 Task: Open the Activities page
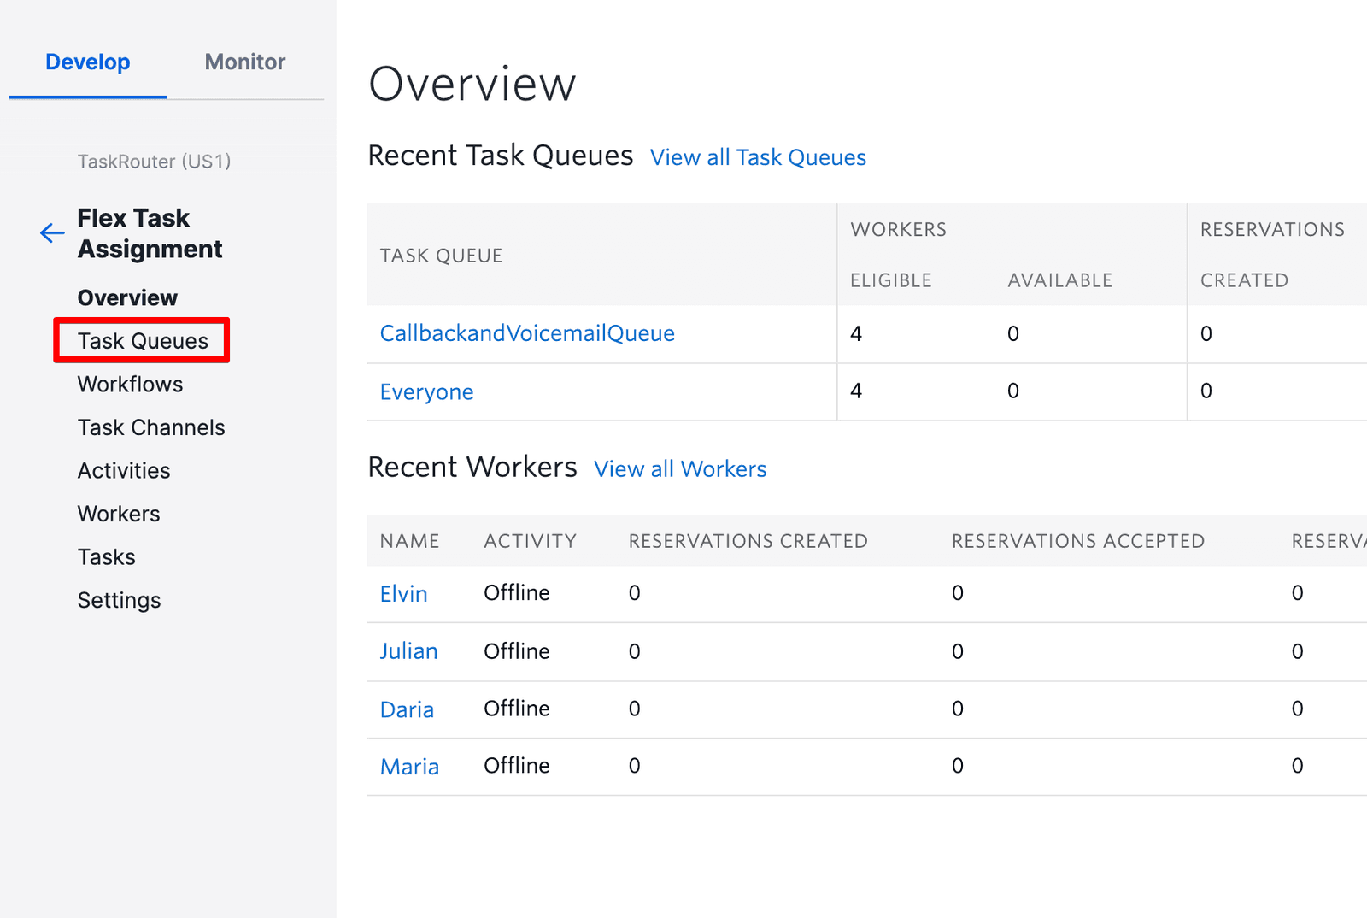[124, 470]
